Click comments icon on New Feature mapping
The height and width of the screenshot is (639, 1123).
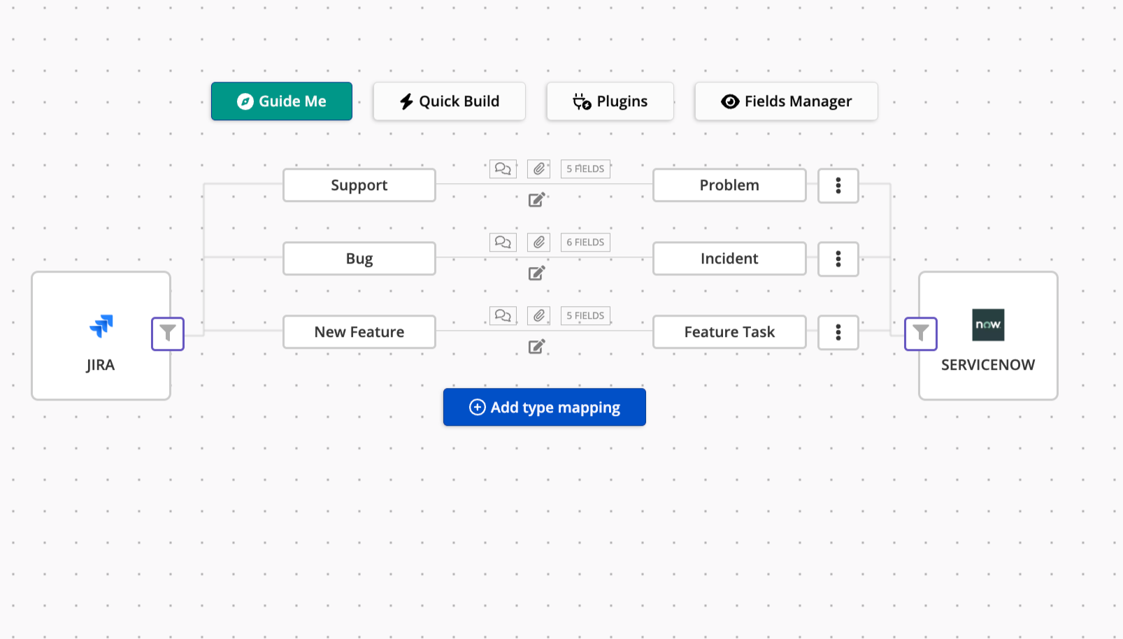tap(503, 315)
